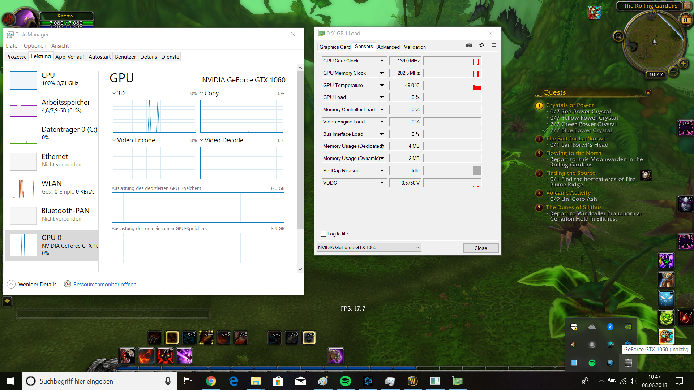Viewport: 694px width, 390px height.
Task: Click minimap tracking magnifier icon
Action: click(x=618, y=36)
